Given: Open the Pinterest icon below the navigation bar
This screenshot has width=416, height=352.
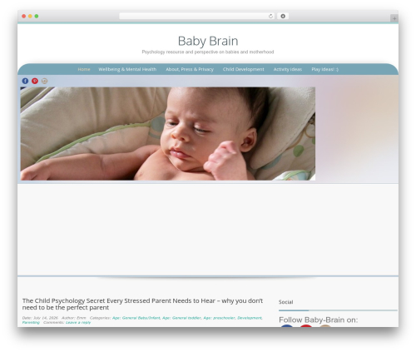Looking at the screenshot, I should click(35, 81).
